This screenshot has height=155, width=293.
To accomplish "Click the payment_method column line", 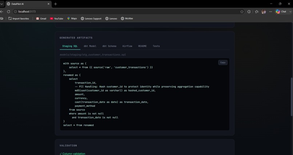I will pyautogui.click(x=85, y=106).
